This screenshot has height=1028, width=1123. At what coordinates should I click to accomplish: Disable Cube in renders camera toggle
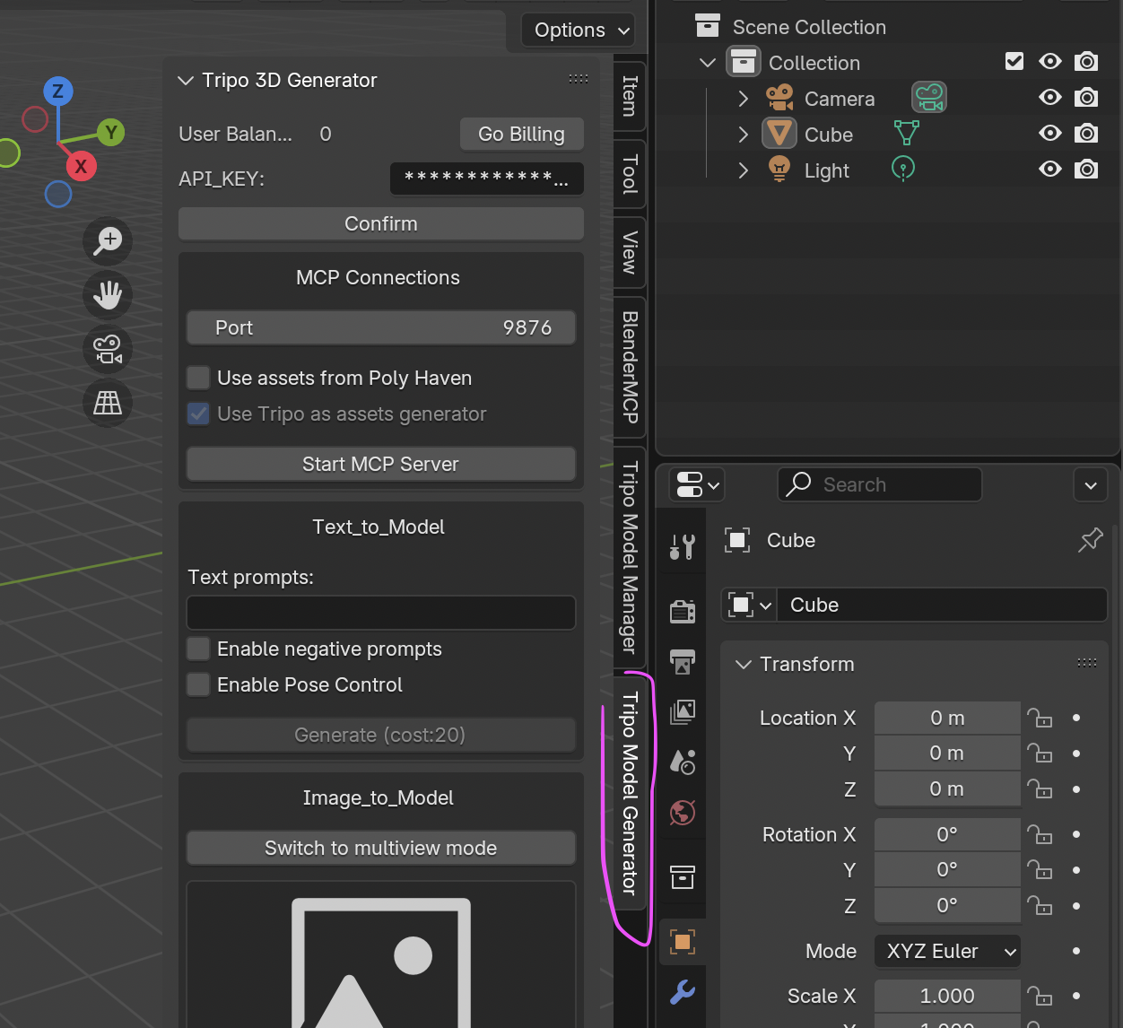tap(1086, 133)
